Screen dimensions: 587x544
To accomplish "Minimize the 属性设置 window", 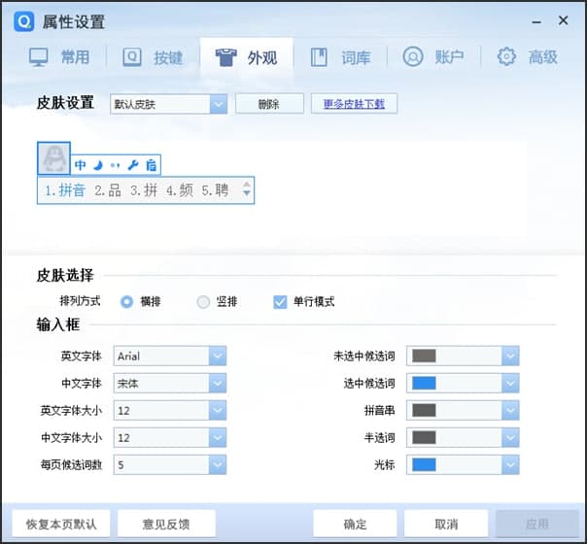I will [x=536, y=22].
